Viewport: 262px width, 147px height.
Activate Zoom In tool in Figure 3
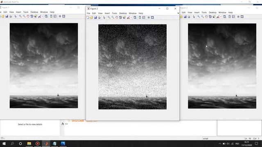tap(199, 17)
